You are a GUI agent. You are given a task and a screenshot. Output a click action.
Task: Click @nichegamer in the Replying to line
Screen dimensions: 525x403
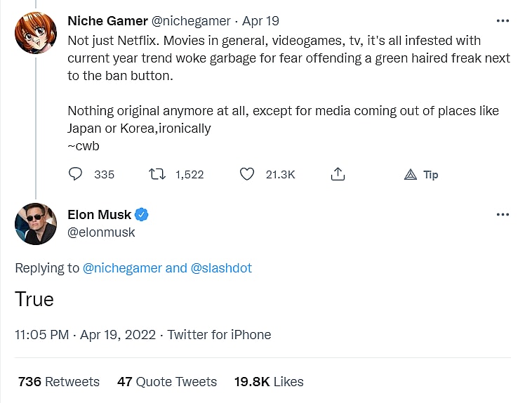122,268
